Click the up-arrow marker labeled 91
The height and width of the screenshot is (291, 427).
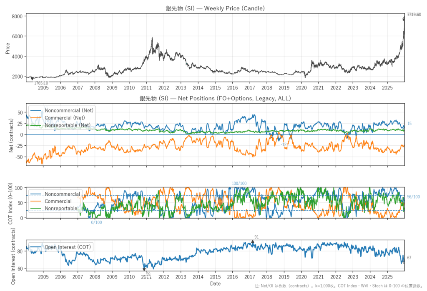[252, 242]
